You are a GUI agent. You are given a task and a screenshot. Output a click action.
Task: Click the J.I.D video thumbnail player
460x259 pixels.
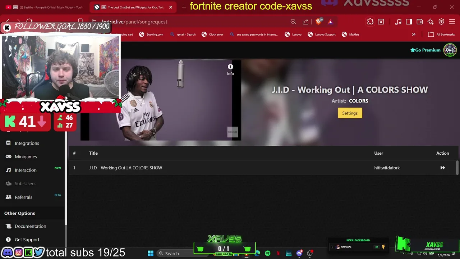[161, 100]
